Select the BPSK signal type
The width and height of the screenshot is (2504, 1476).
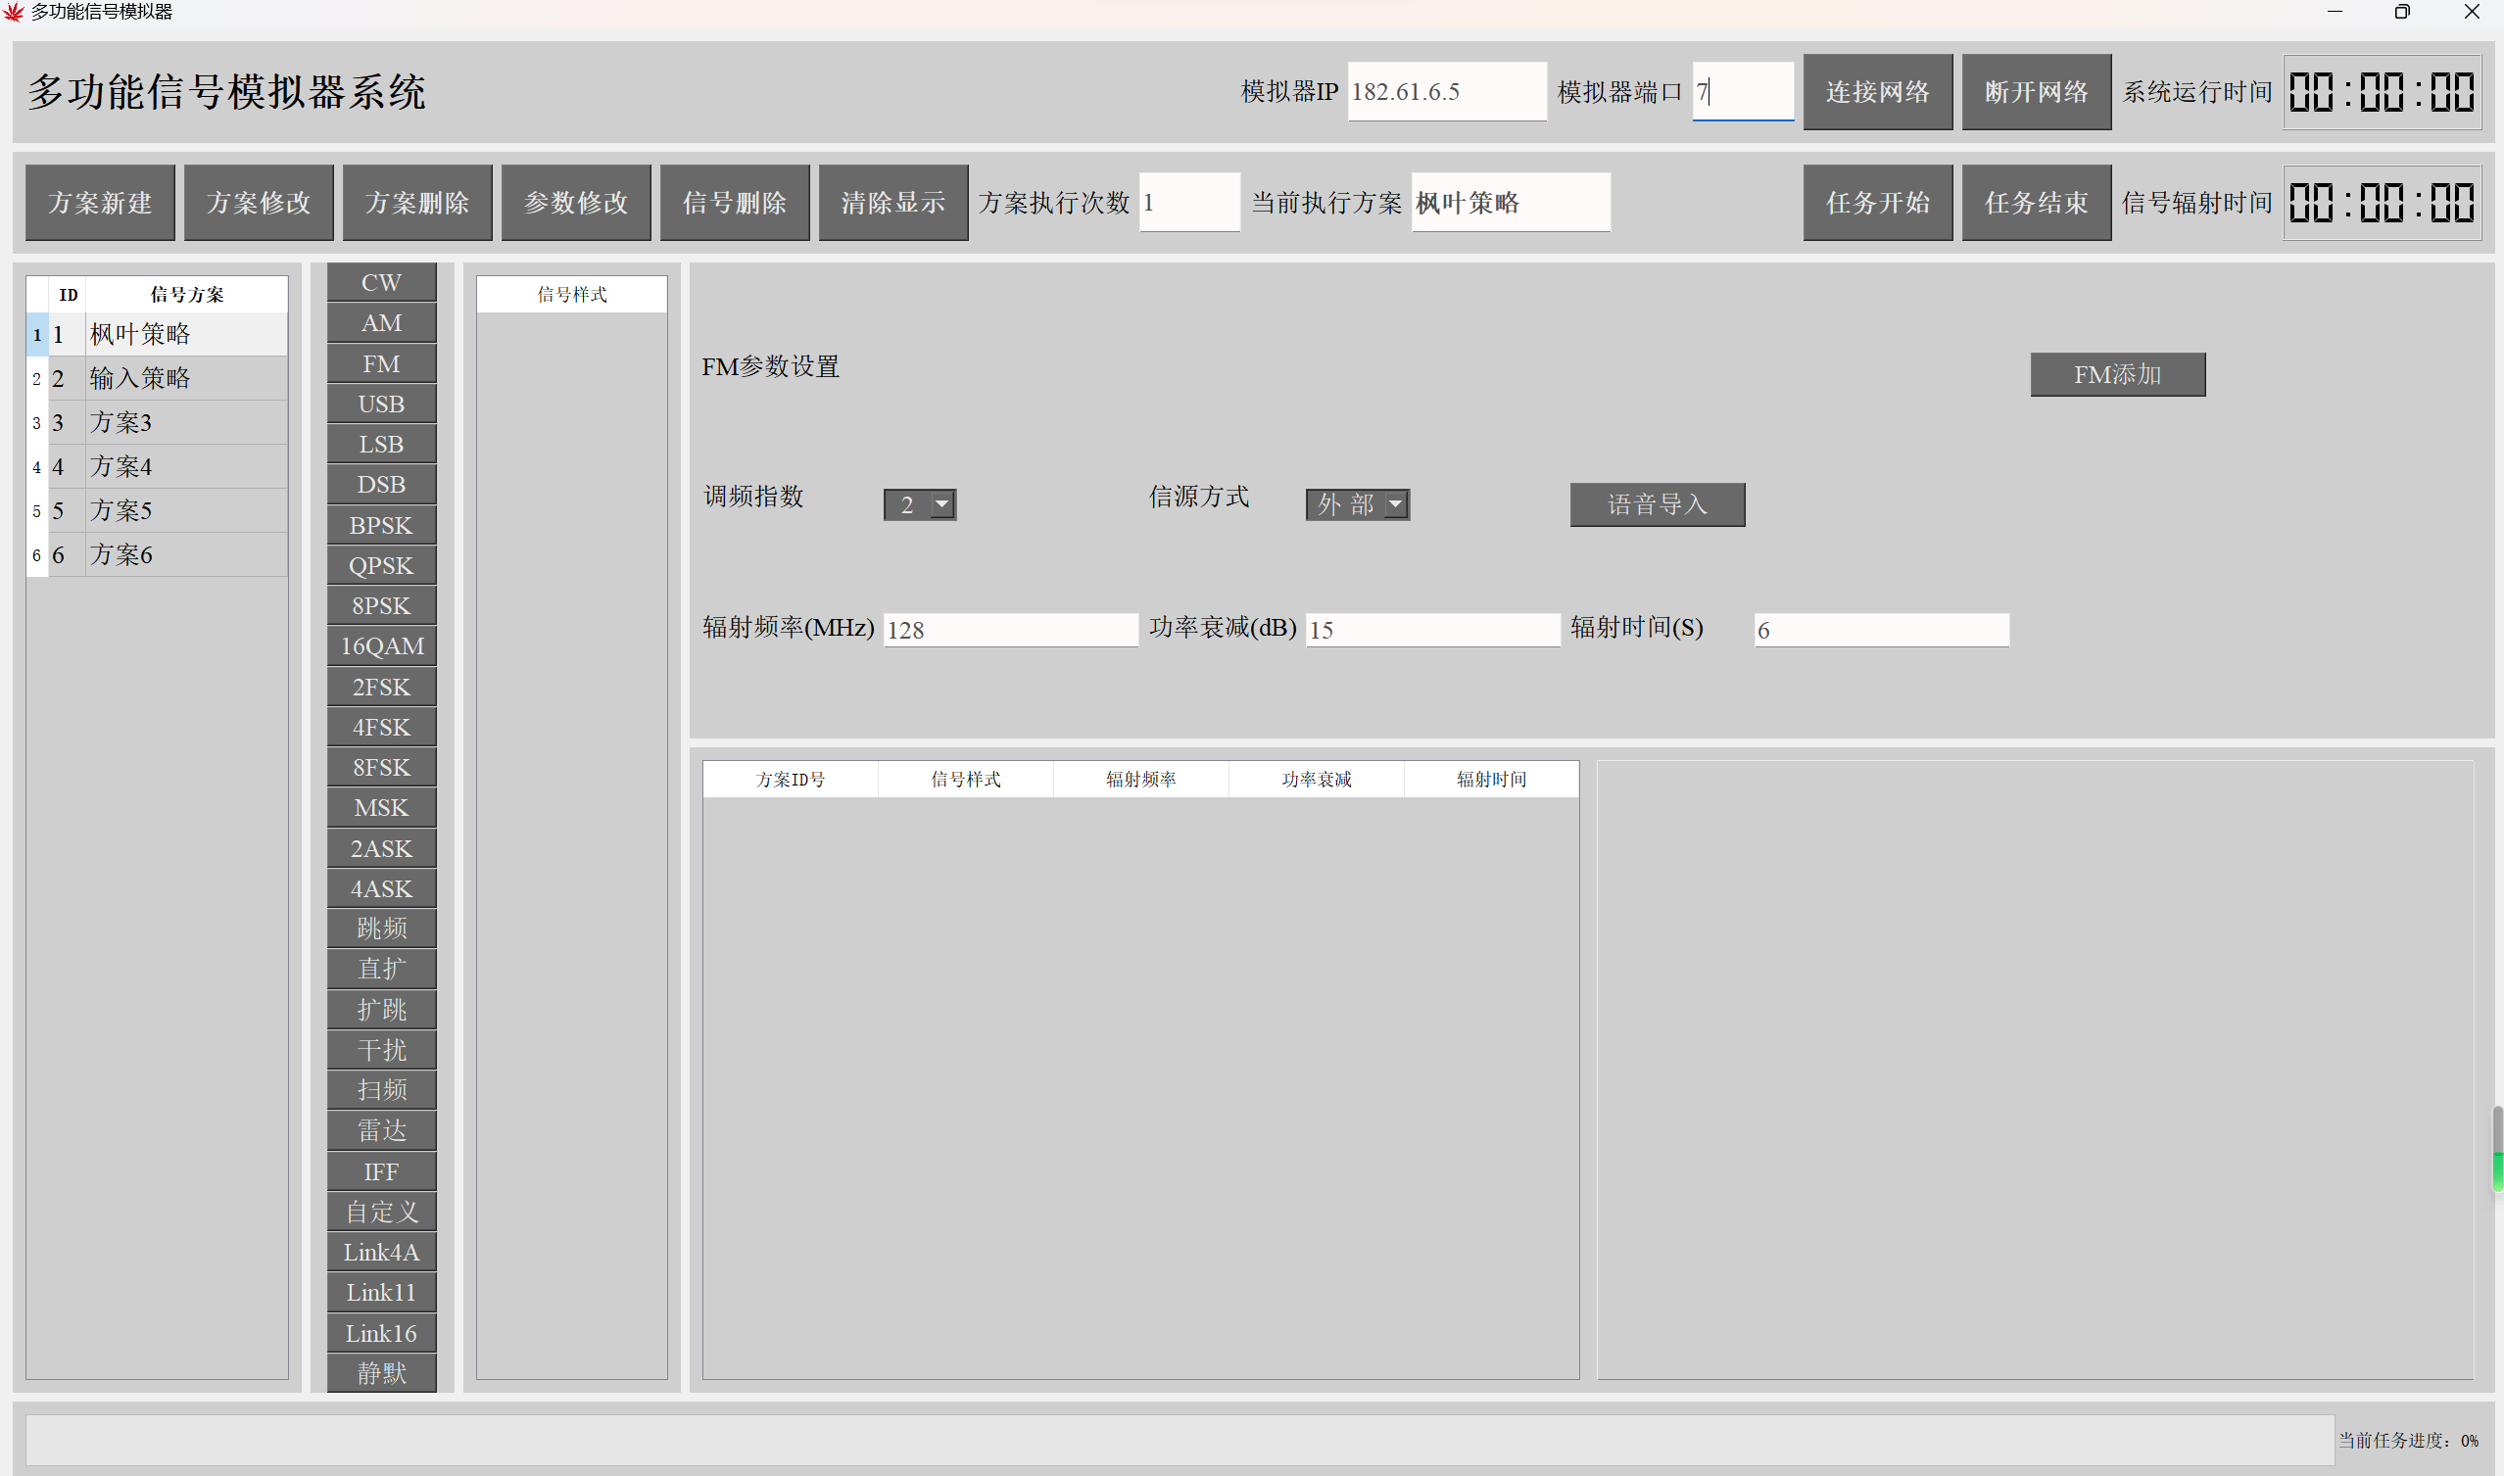coord(381,525)
